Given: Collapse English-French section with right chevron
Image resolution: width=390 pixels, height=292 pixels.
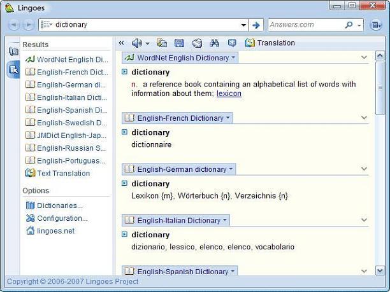Looking at the screenshot, I should [364, 118].
